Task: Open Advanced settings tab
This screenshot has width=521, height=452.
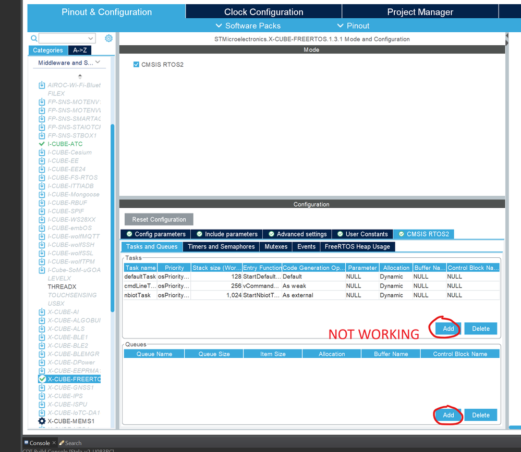Action: 297,234
